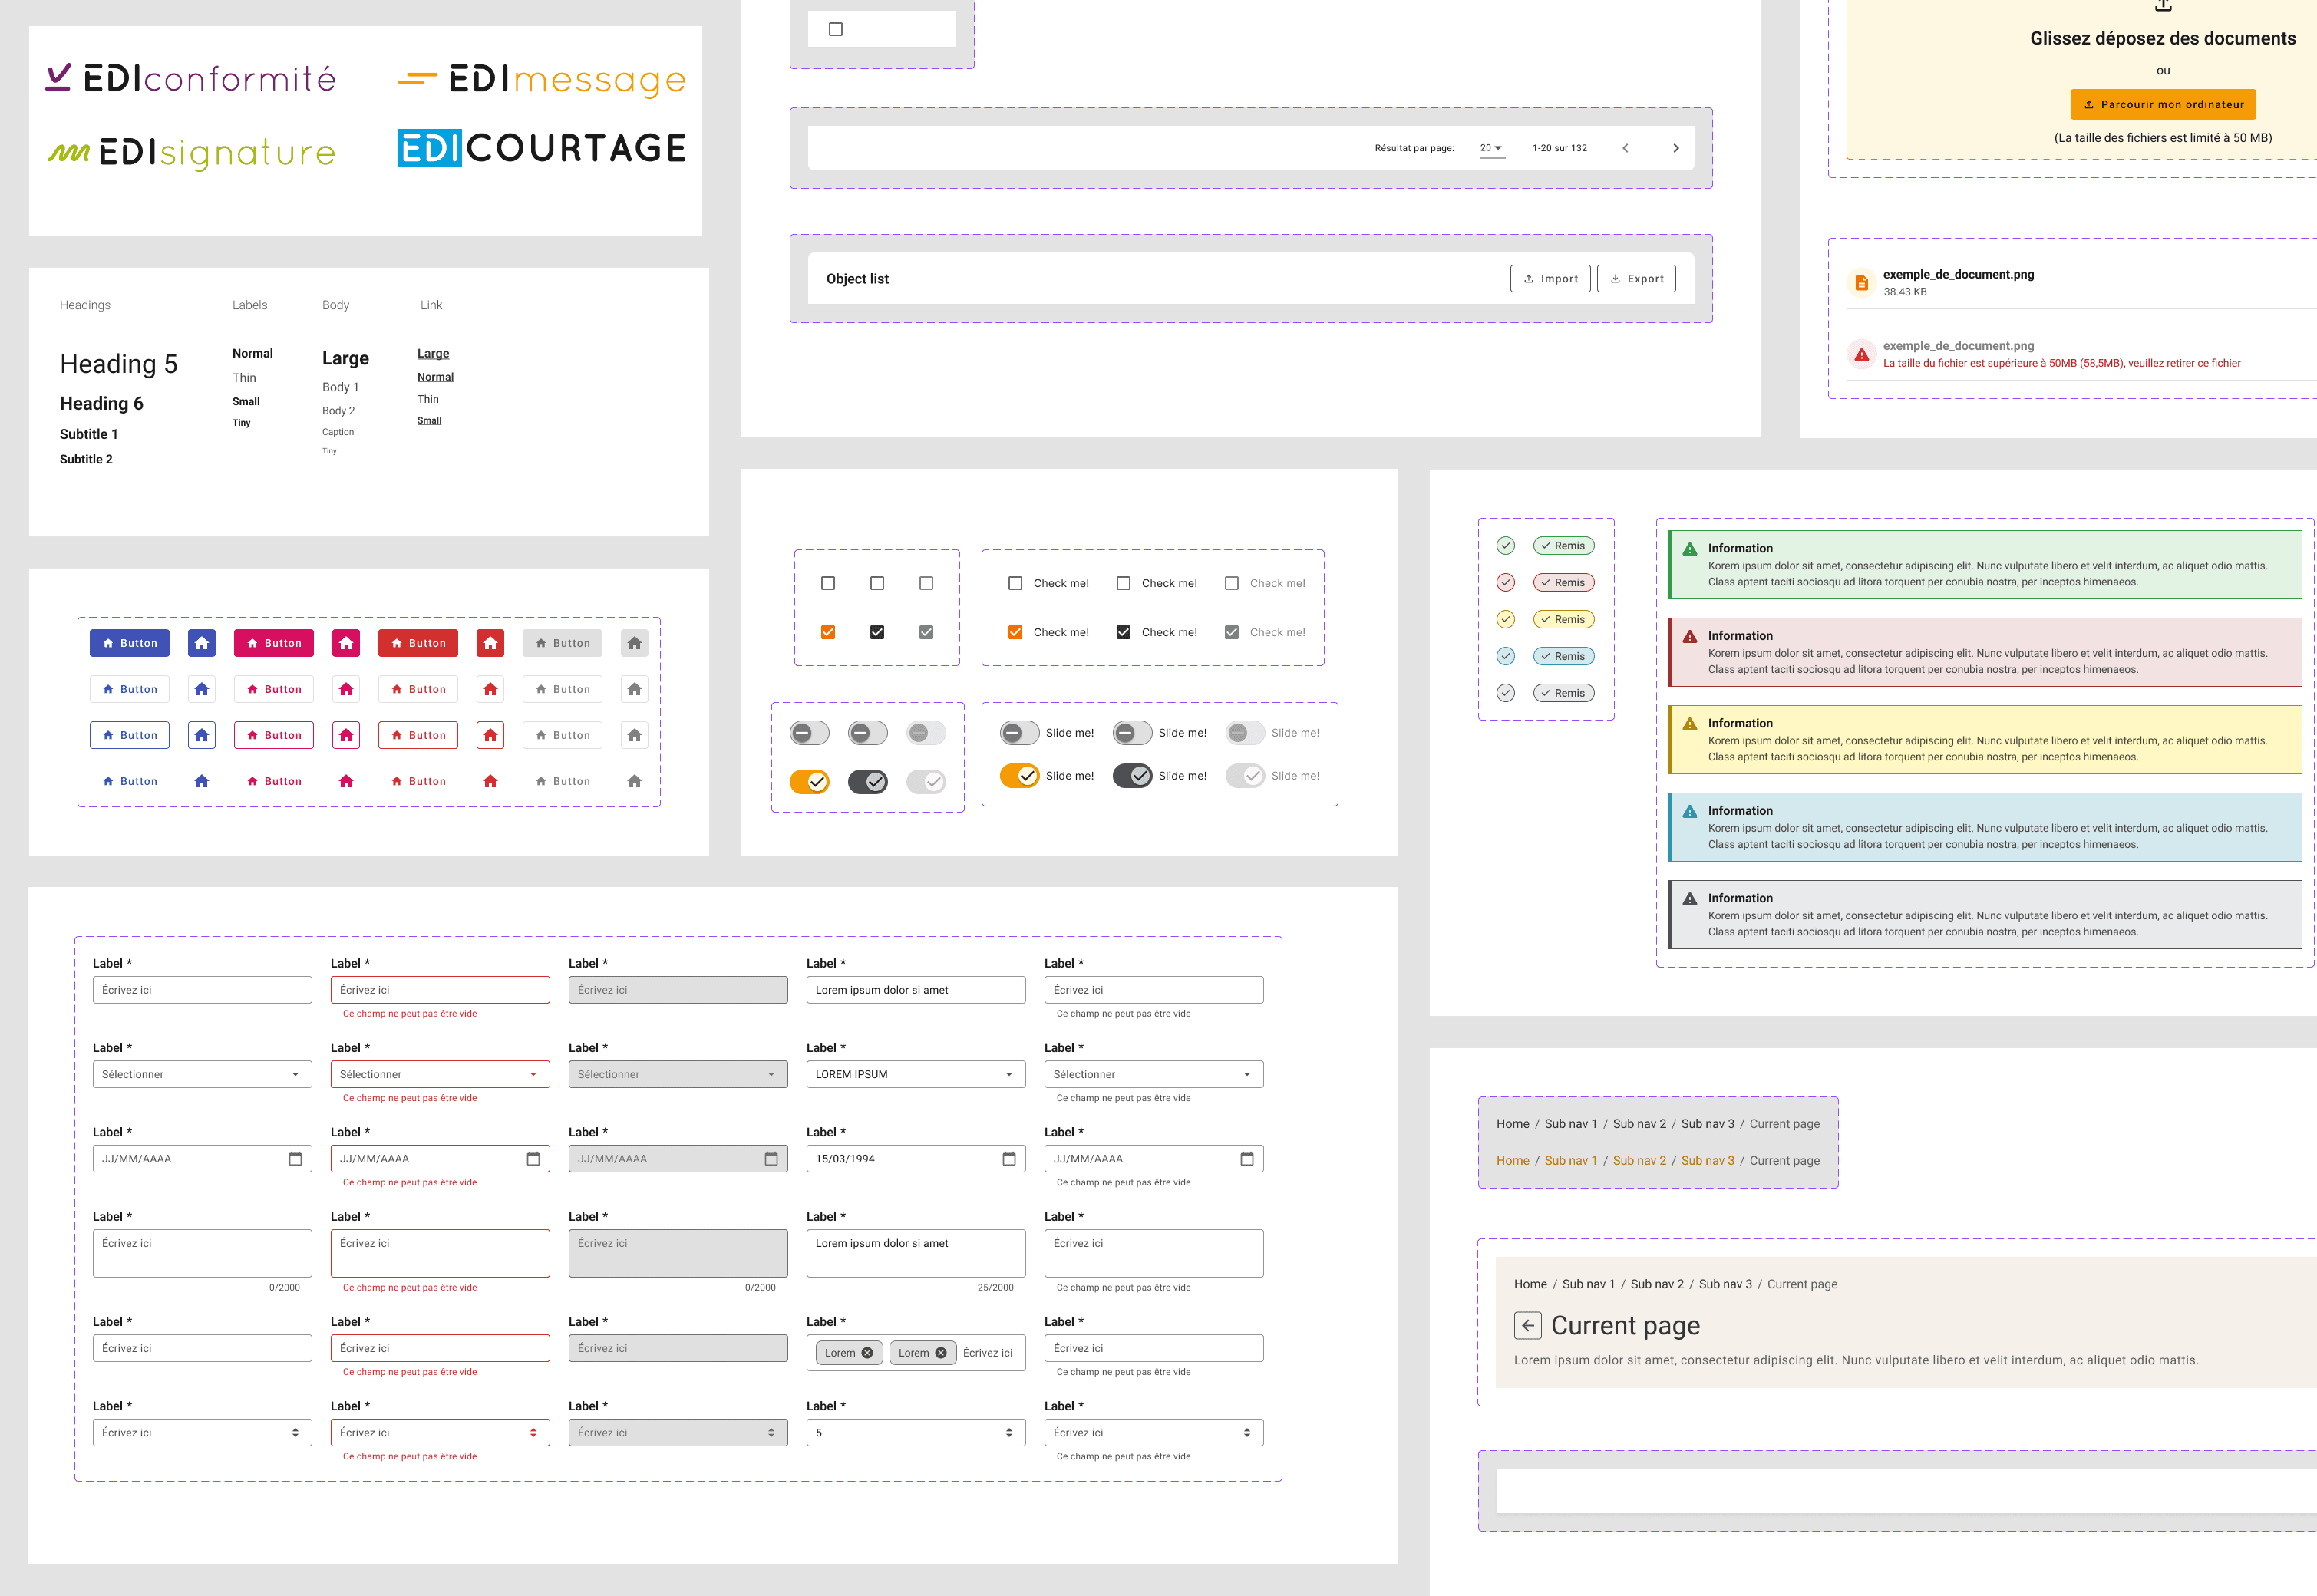The width and height of the screenshot is (2317, 1596).
Task: Click triangle icon in blue Information alert
Action: click(x=1690, y=811)
